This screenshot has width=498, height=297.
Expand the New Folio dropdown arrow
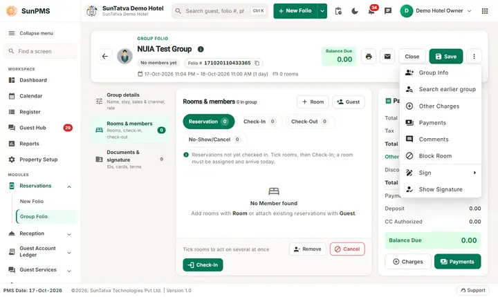tap(322, 11)
